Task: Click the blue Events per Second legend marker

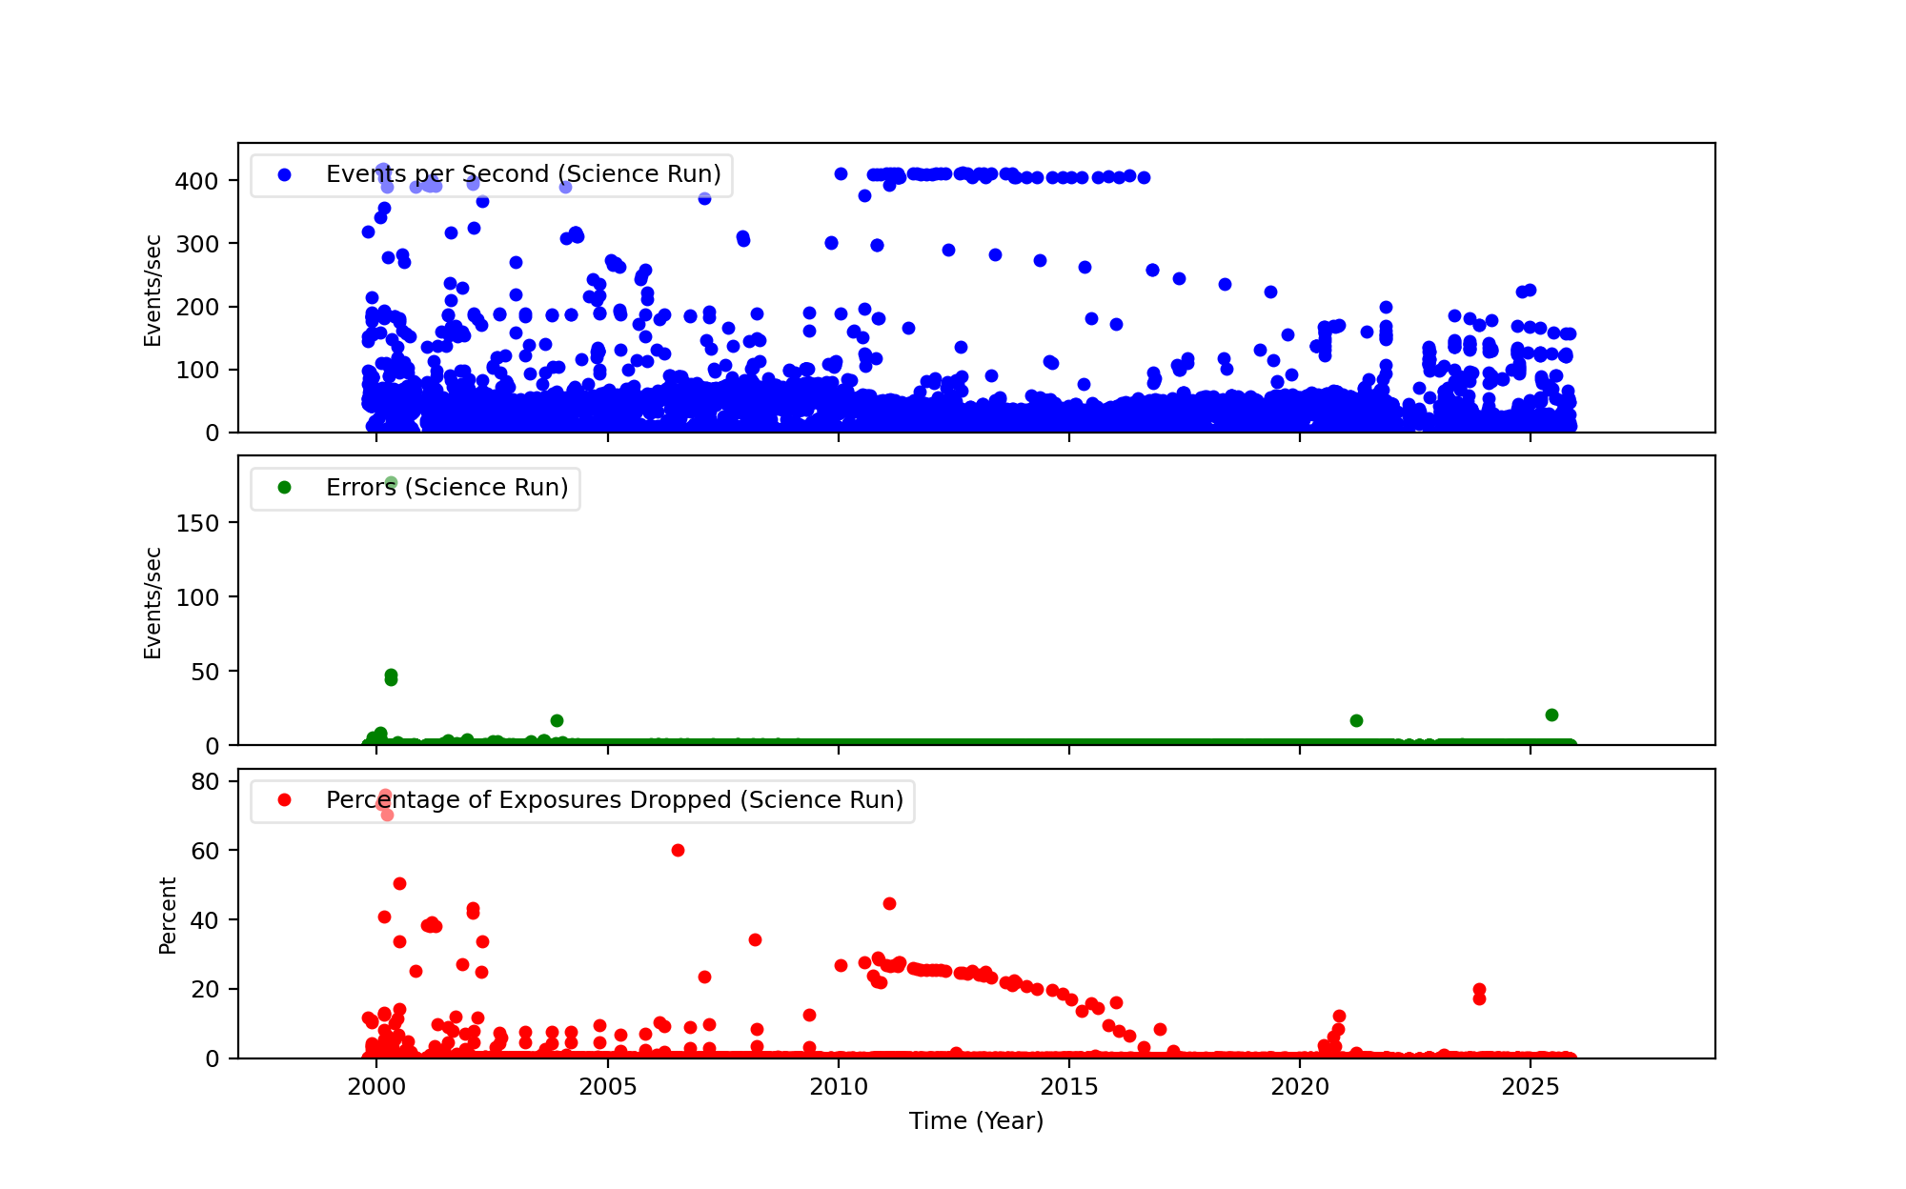Action: coord(284,174)
